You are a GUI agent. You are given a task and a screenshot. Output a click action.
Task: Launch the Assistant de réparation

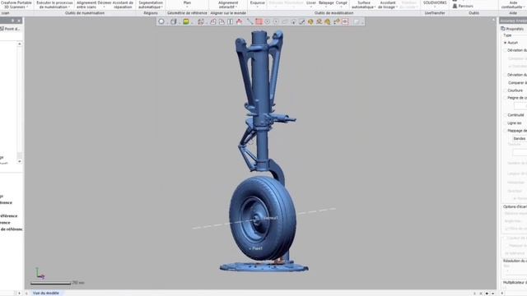pyautogui.click(x=123, y=4)
